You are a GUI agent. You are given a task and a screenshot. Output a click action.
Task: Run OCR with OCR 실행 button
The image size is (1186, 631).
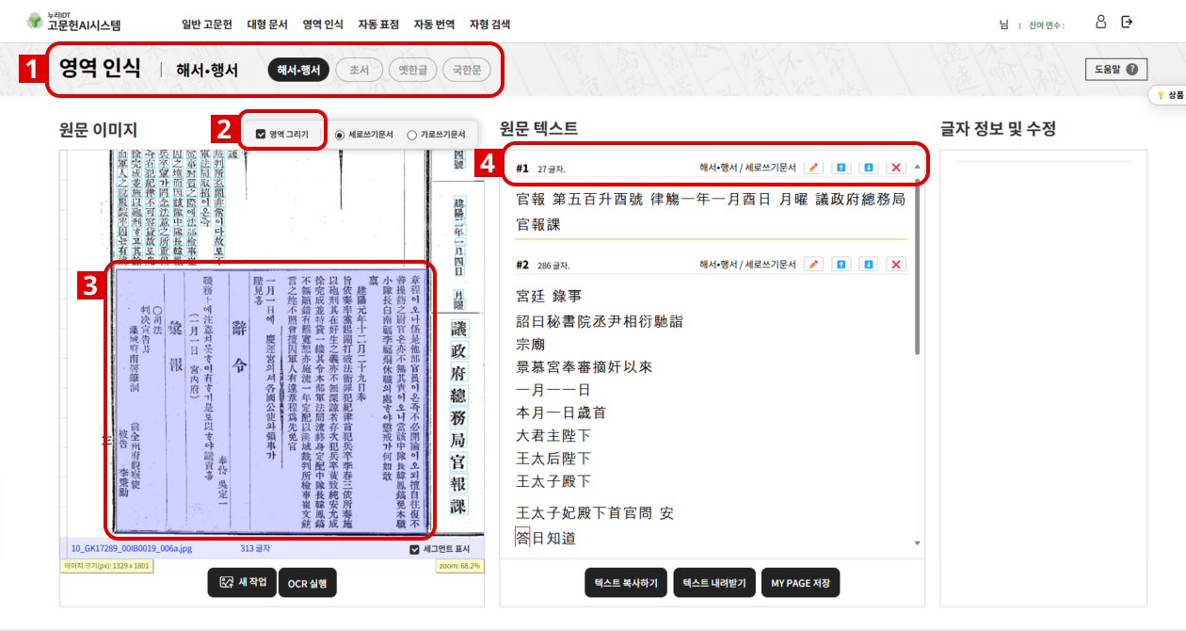[x=307, y=583]
